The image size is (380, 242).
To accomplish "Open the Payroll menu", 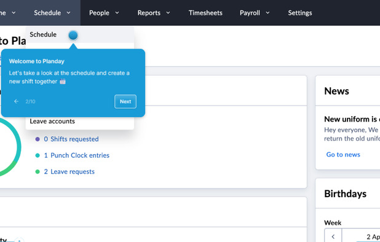I will point(250,13).
